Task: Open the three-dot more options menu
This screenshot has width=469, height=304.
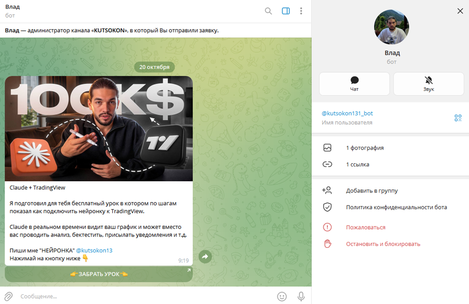Action: (x=301, y=11)
